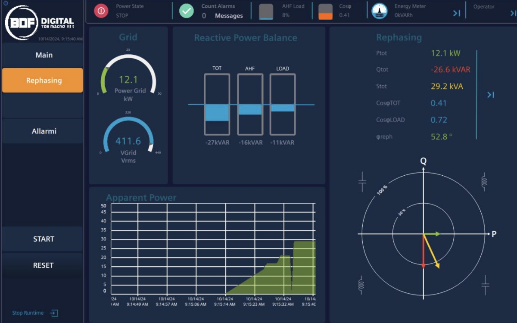This screenshot has width=517, height=323.
Task: Open the Main page
Action: (x=44, y=55)
